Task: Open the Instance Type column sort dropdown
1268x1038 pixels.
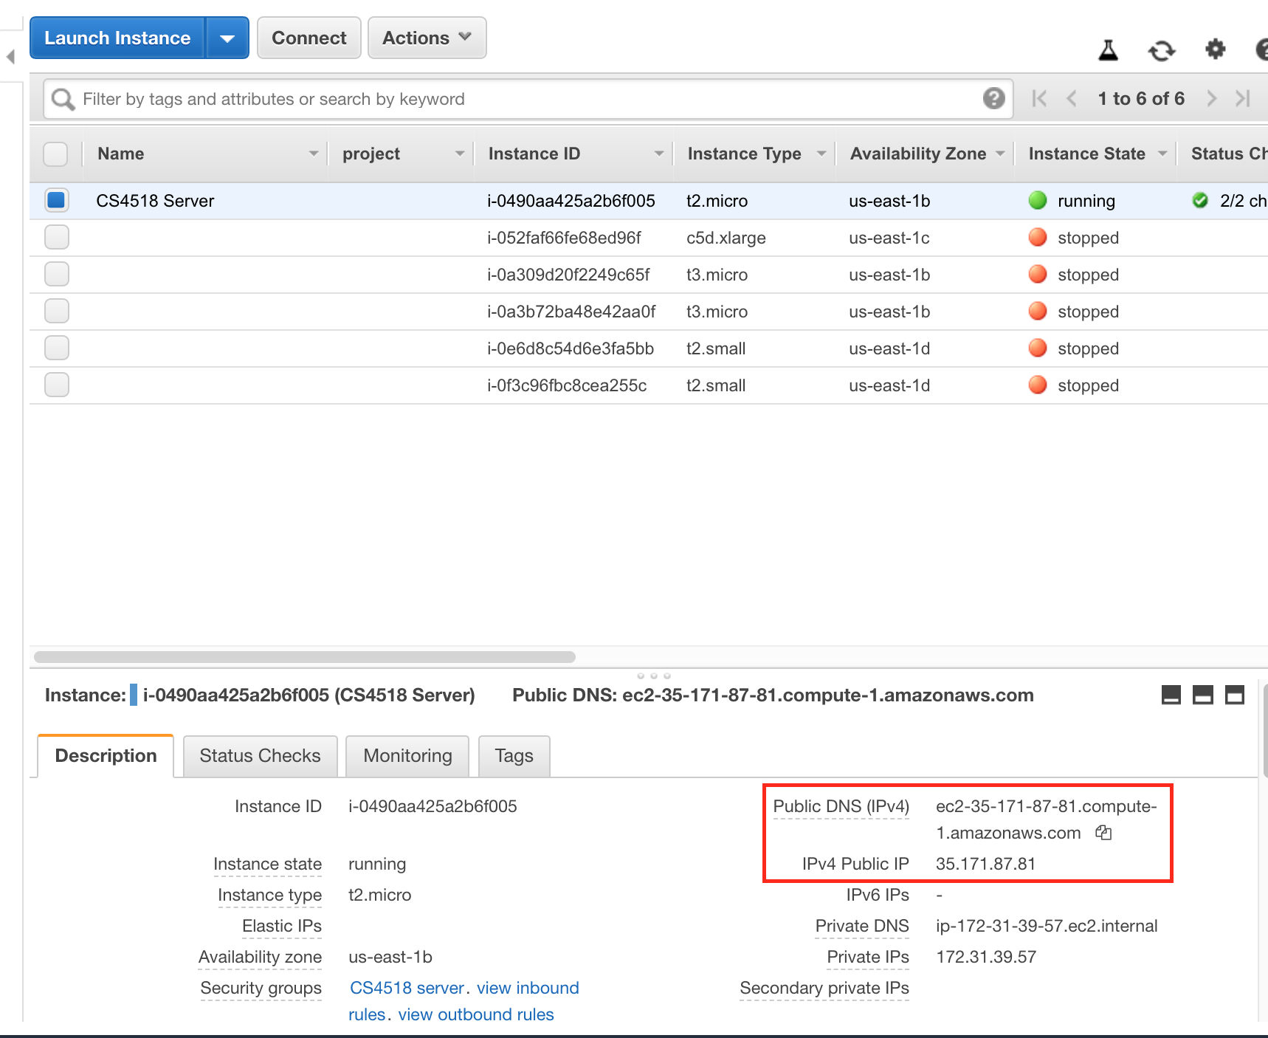Action: pyautogui.click(x=821, y=154)
